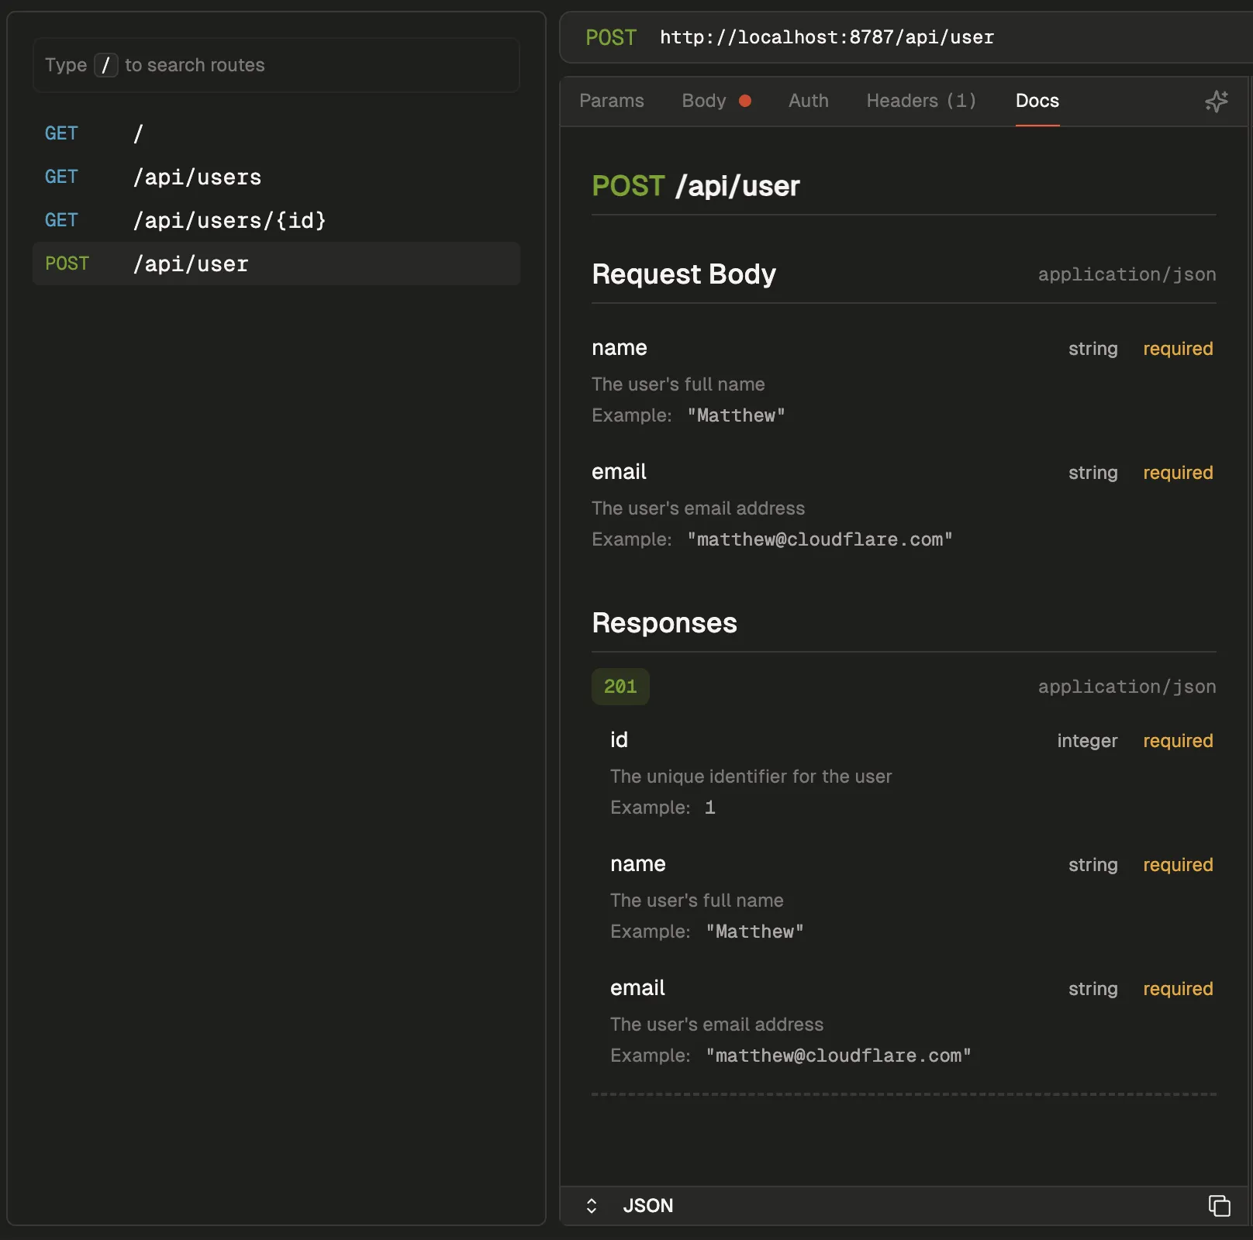Click the route search input field

click(x=276, y=65)
